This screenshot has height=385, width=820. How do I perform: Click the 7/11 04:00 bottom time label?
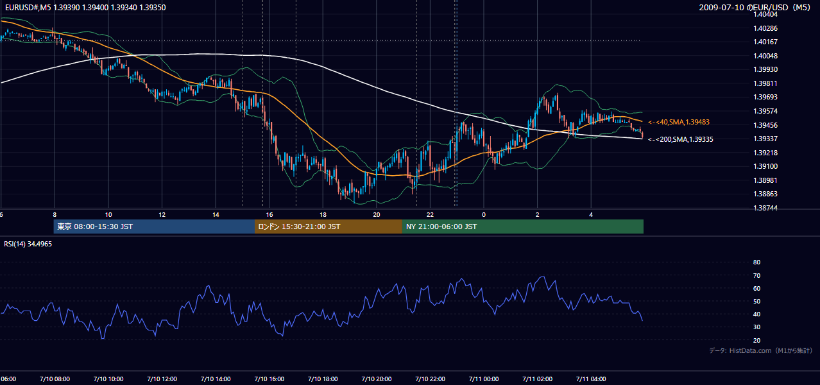[591, 379]
